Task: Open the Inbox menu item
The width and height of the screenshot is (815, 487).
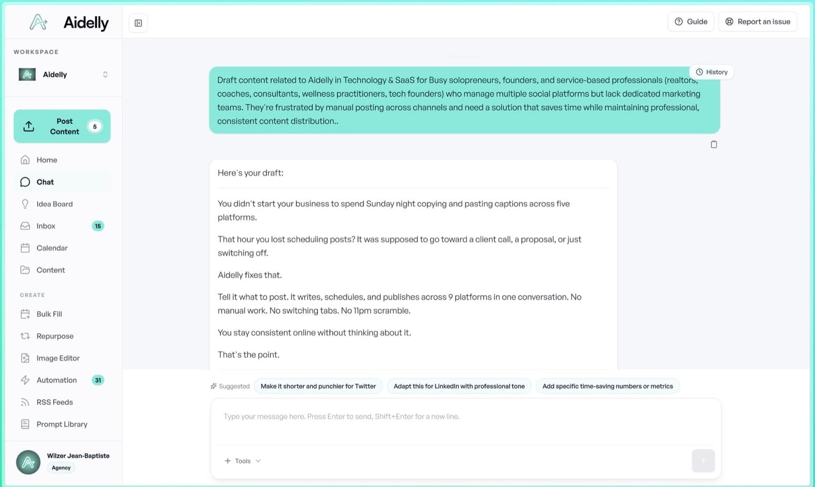Action: (x=62, y=226)
